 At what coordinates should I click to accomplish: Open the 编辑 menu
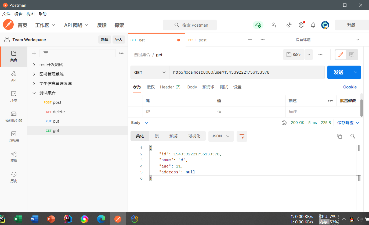tap(19, 14)
